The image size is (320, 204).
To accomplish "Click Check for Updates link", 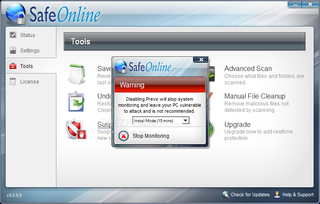I will [250, 195].
